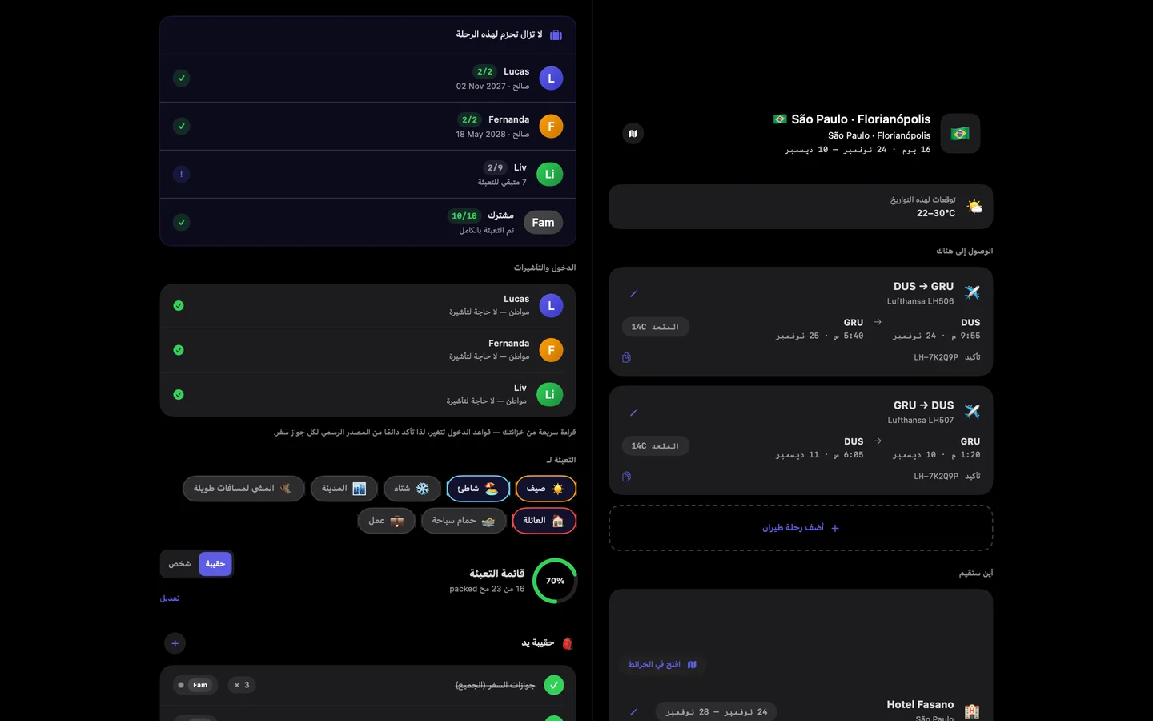Toggle the صيف (summer) packing tag
The height and width of the screenshot is (721, 1153).
[x=546, y=489]
